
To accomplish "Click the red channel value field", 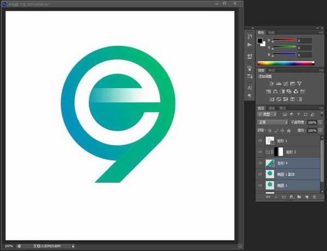I will (304, 40).
